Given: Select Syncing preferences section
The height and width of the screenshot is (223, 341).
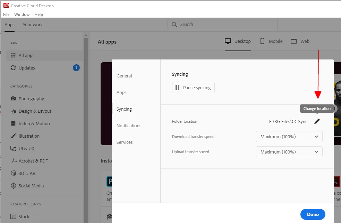Looking at the screenshot, I should tap(124, 109).
